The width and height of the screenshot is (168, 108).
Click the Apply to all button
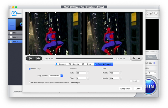point(125,89)
